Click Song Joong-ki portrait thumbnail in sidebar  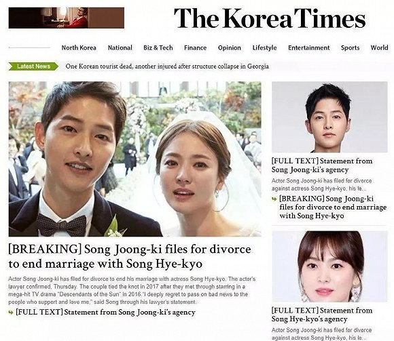point(329,117)
